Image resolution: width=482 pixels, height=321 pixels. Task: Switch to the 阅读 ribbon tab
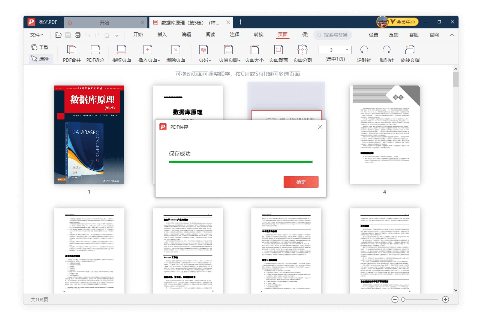click(210, 35)
